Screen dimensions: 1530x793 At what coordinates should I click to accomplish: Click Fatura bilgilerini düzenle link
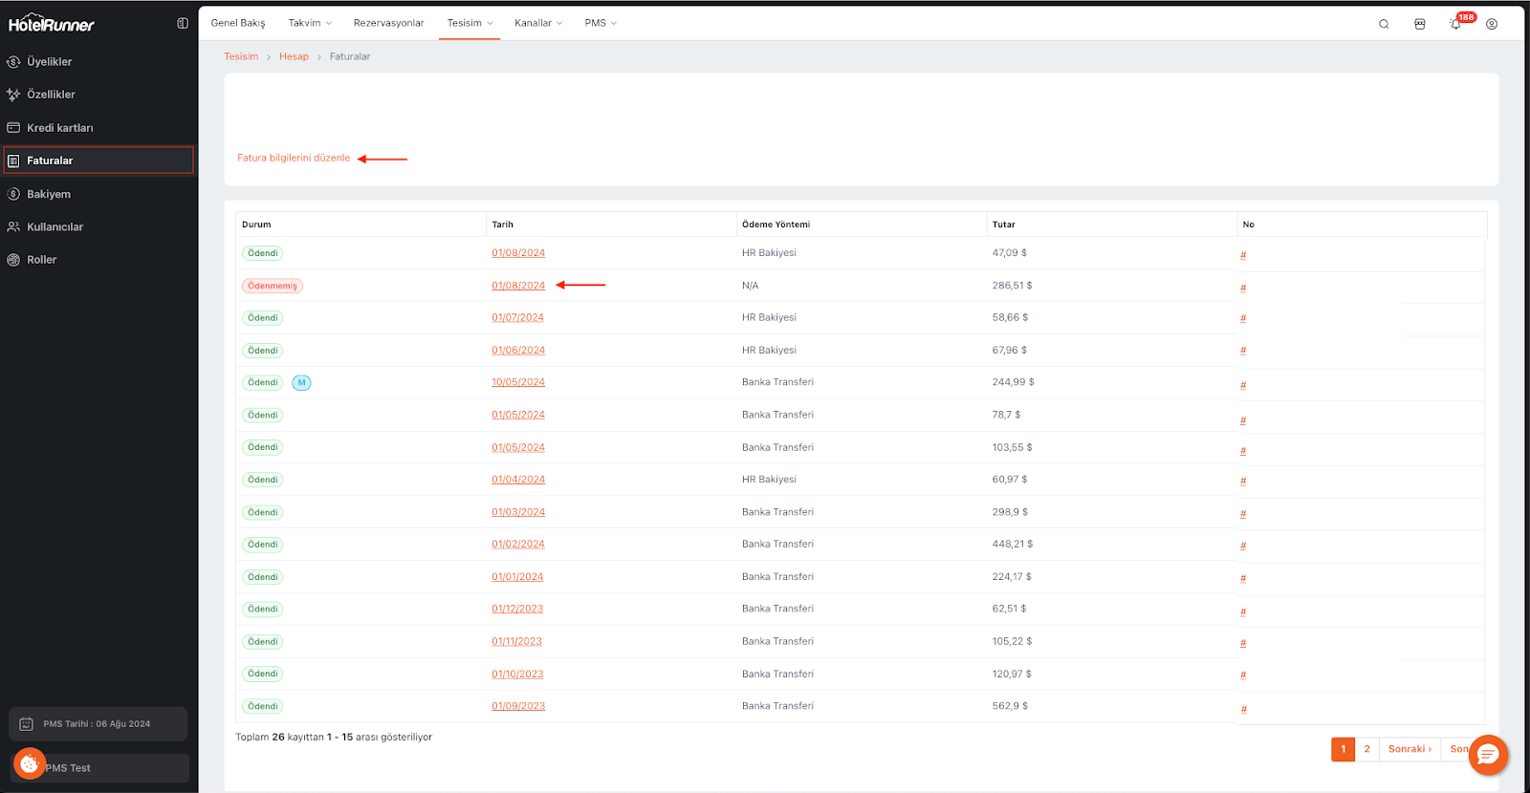(x=294, y=159)
